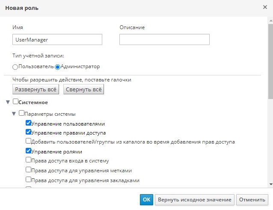273x210 pixels.
Task: Select the Пользователь account type
Action: coord(15,67)
